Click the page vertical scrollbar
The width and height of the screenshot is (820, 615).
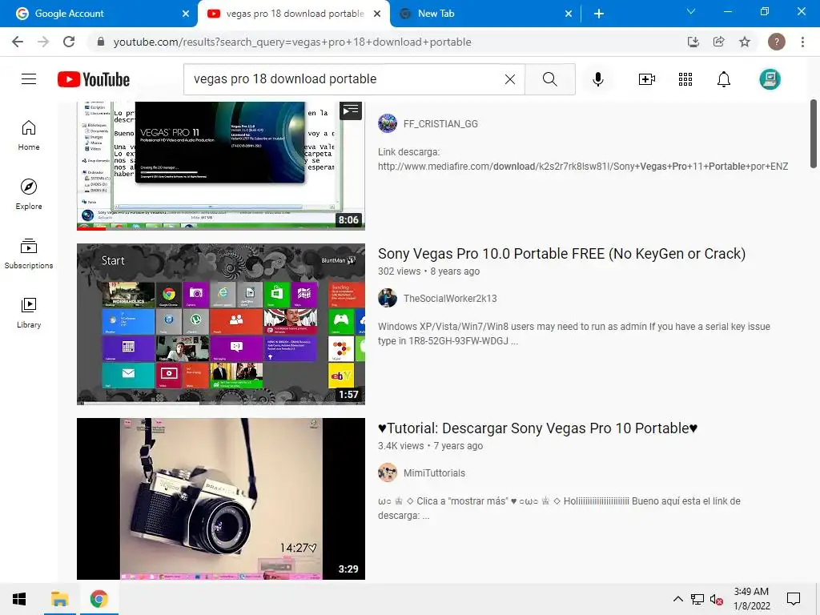pos(814,134)
